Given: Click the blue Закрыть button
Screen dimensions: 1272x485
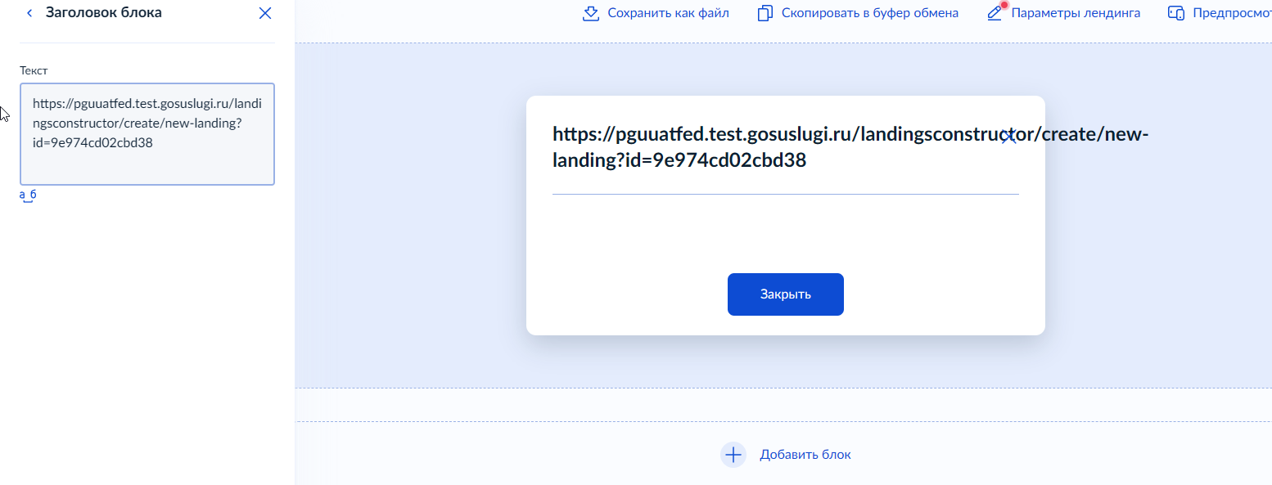Looking at the screenshot, I should click(x=786, y=294).
